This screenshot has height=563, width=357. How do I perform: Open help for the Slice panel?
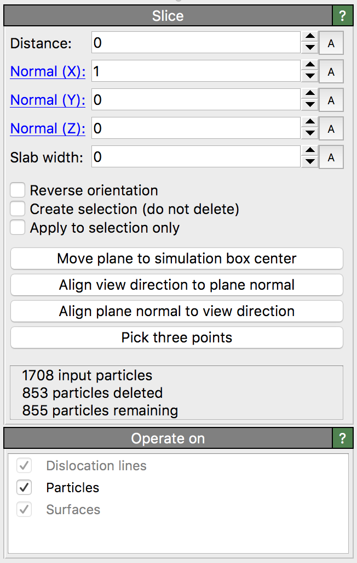click(x=343, y=16)
